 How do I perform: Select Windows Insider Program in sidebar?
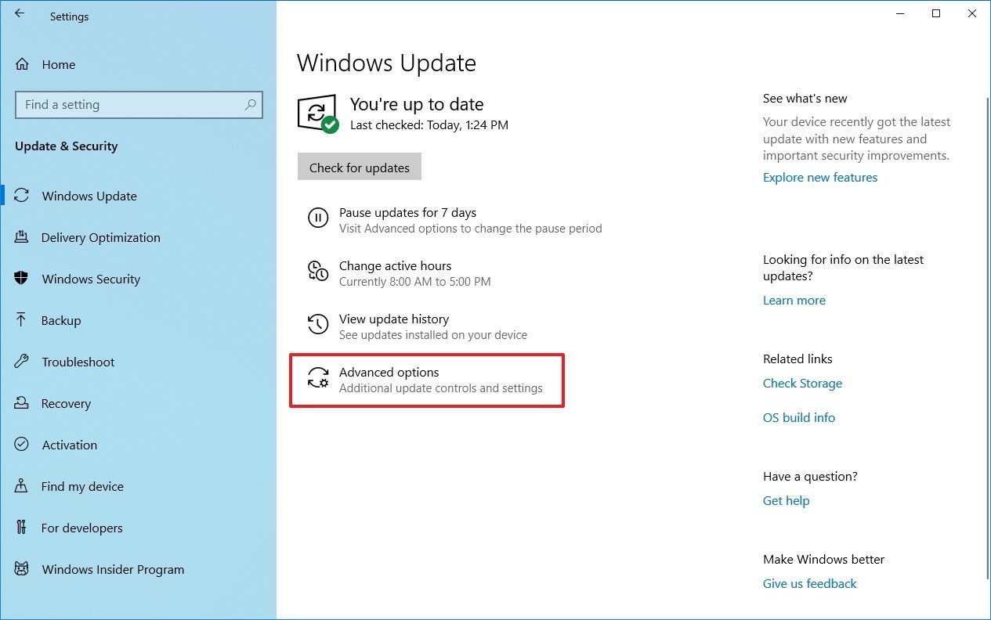(112, 569)
